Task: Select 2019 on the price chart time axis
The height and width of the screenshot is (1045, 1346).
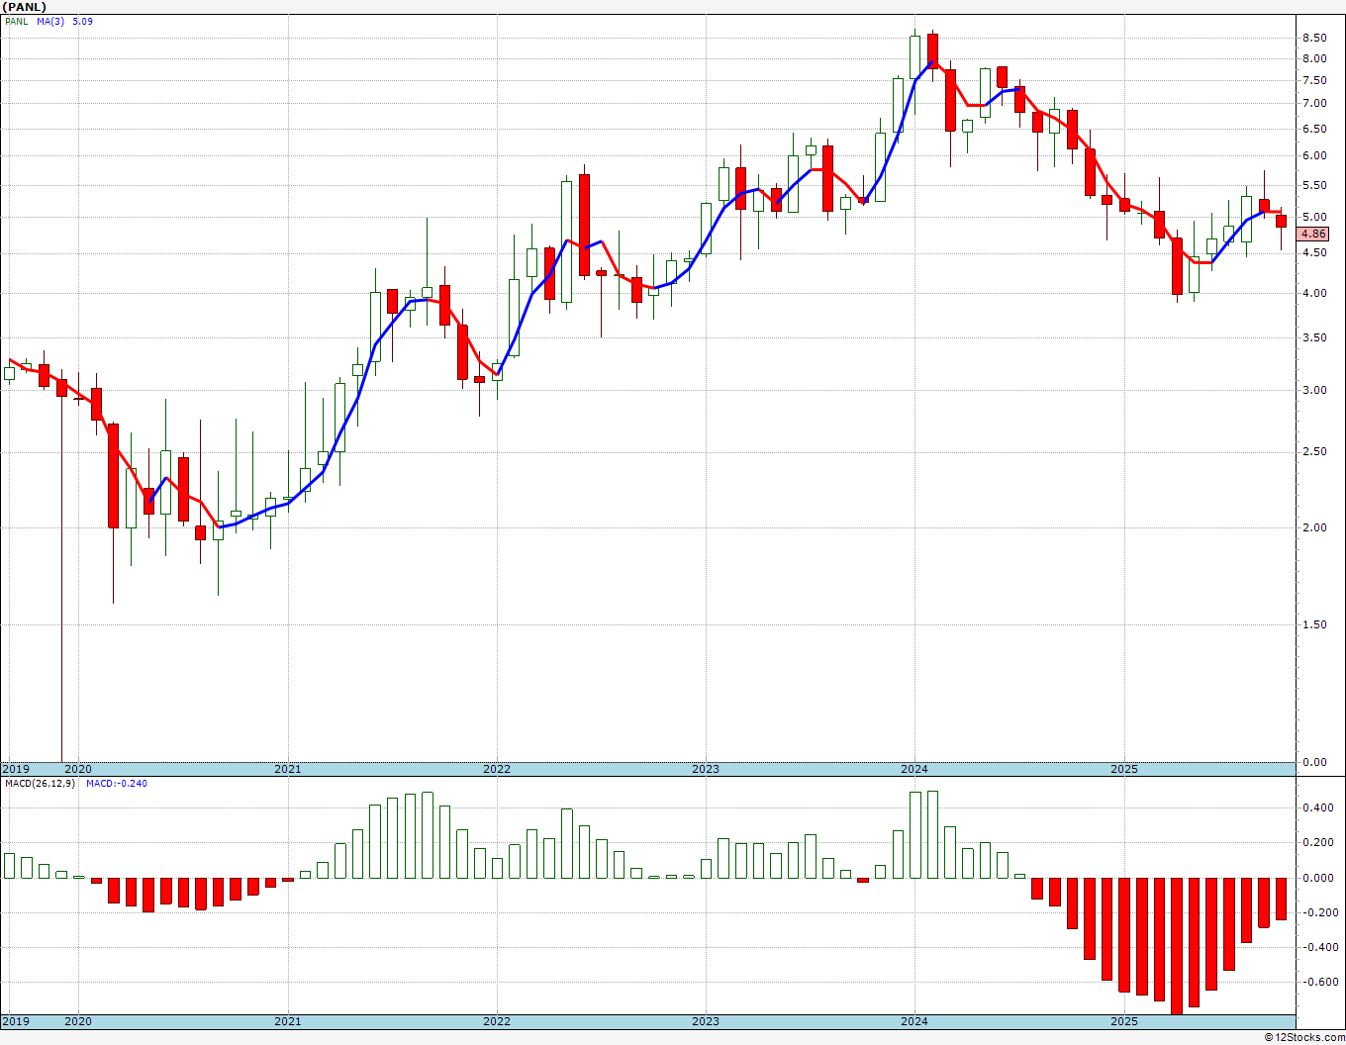Action: tap(15, 769)
